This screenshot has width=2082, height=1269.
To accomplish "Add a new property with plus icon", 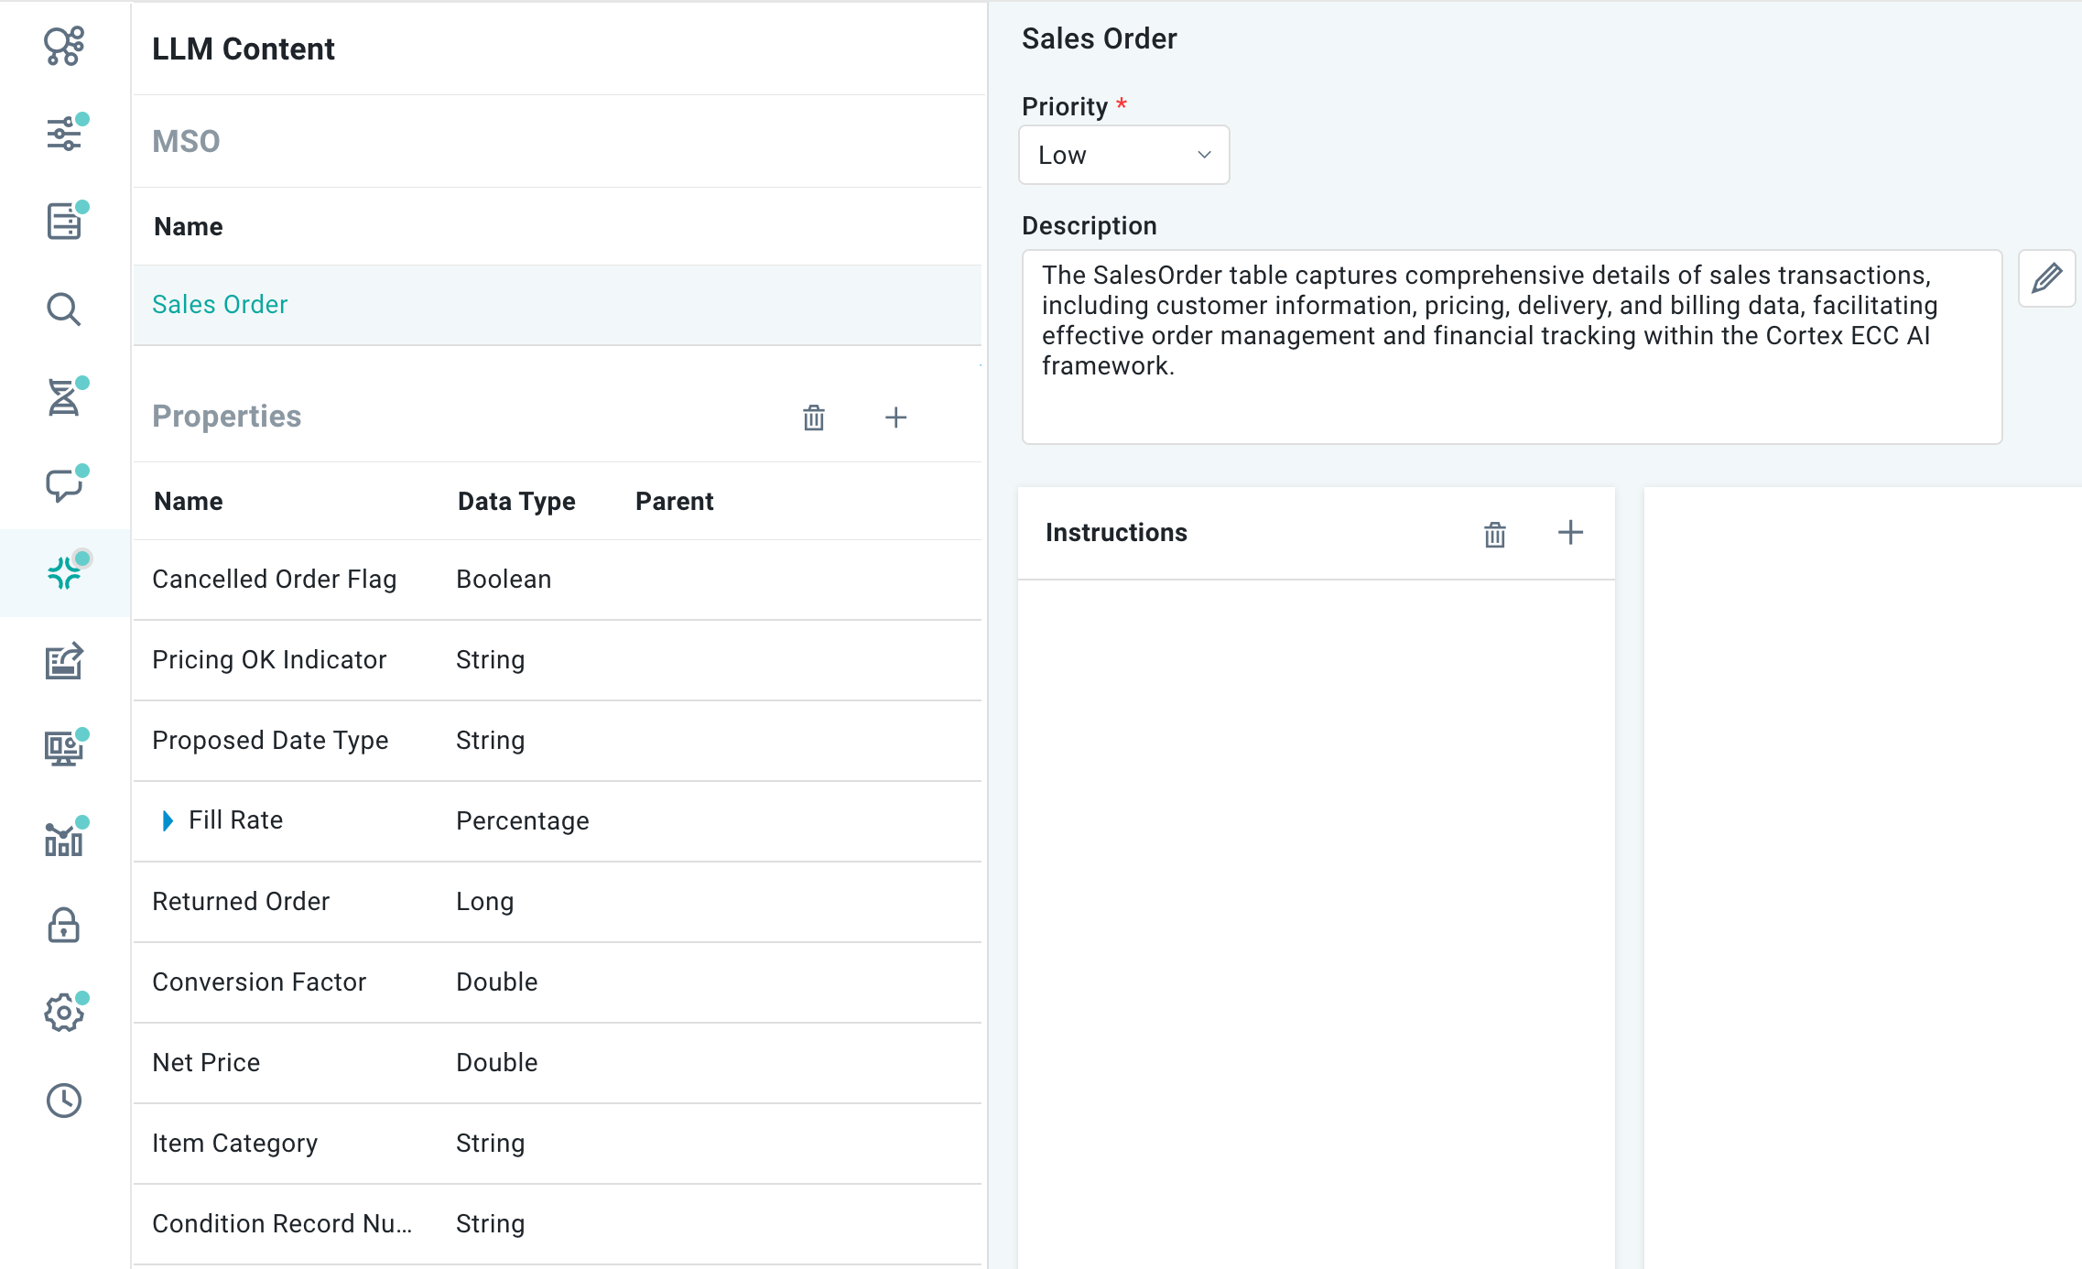I will [896, 418].
